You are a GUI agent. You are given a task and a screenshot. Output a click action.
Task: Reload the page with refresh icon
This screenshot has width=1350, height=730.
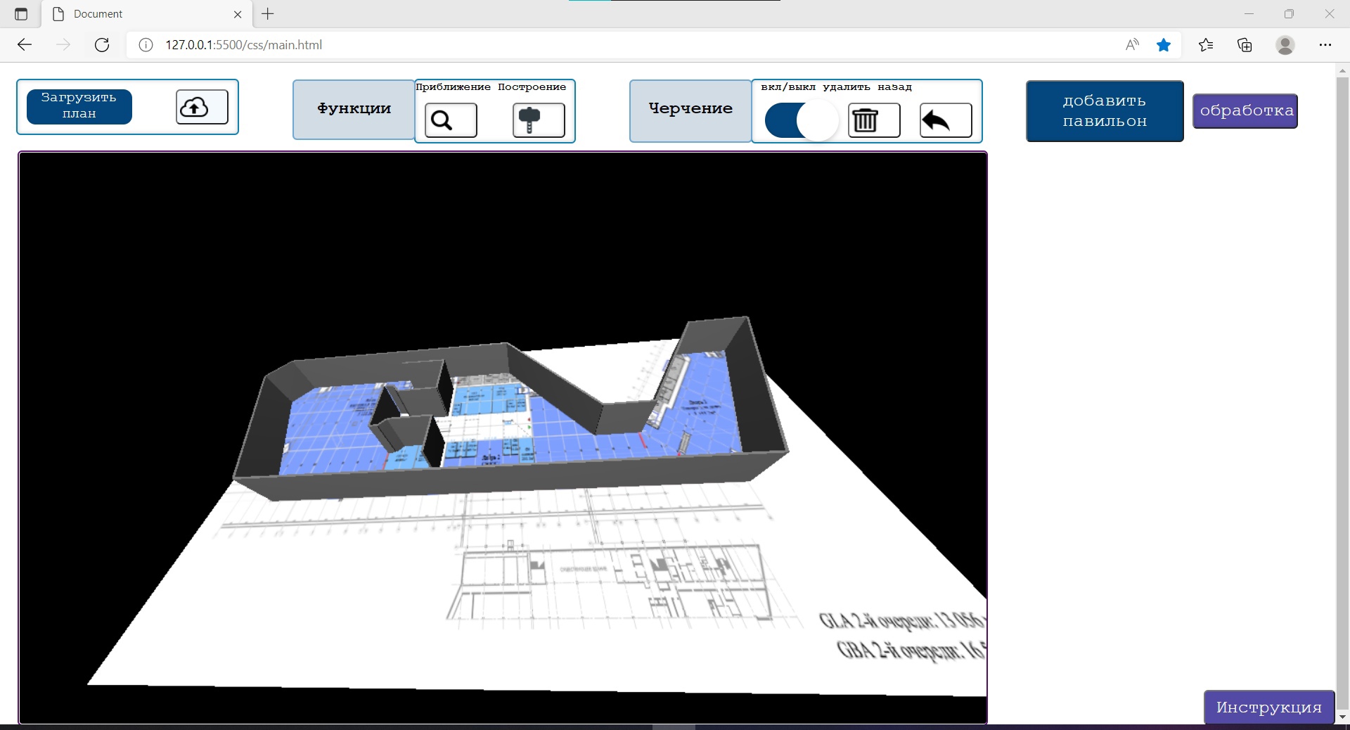click(102, 45)
